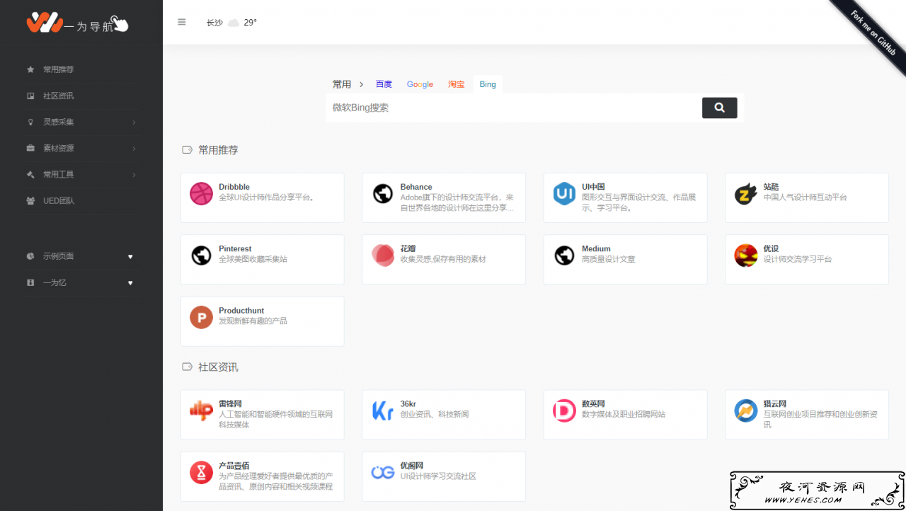Click lightbulb icon beside 灵感采集
Viewport: 906px width, 511px height.
pos(30,122)
